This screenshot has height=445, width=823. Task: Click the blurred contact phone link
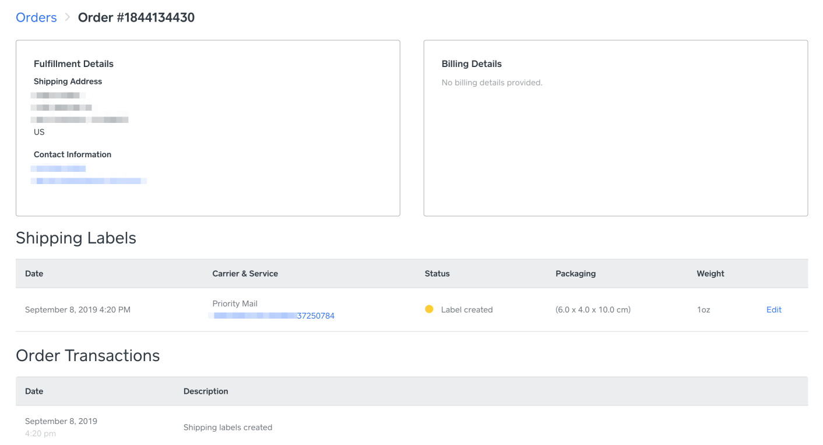pos(58,168)
